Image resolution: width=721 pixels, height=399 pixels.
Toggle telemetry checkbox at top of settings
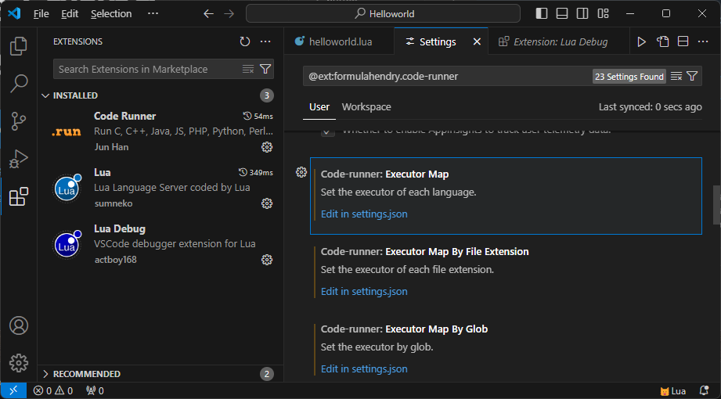tap(328, 131)
